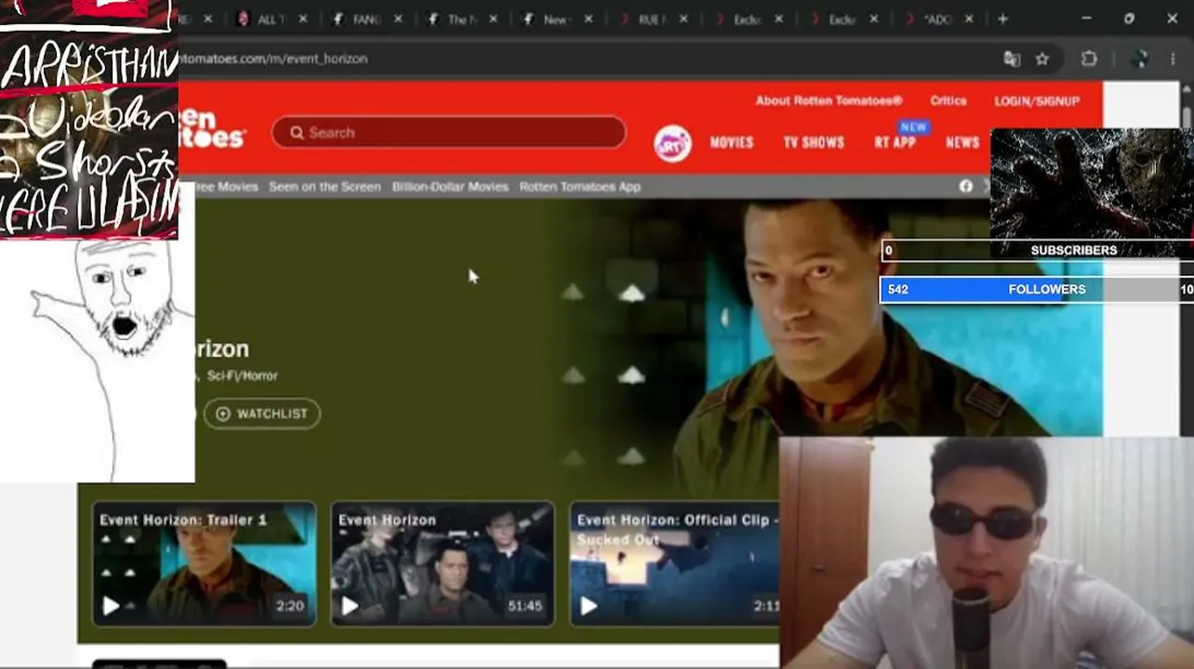The image size is (1194, 669).
Task: Click the SUBSCRIBERS goal bar
Action: [1037, 250]
